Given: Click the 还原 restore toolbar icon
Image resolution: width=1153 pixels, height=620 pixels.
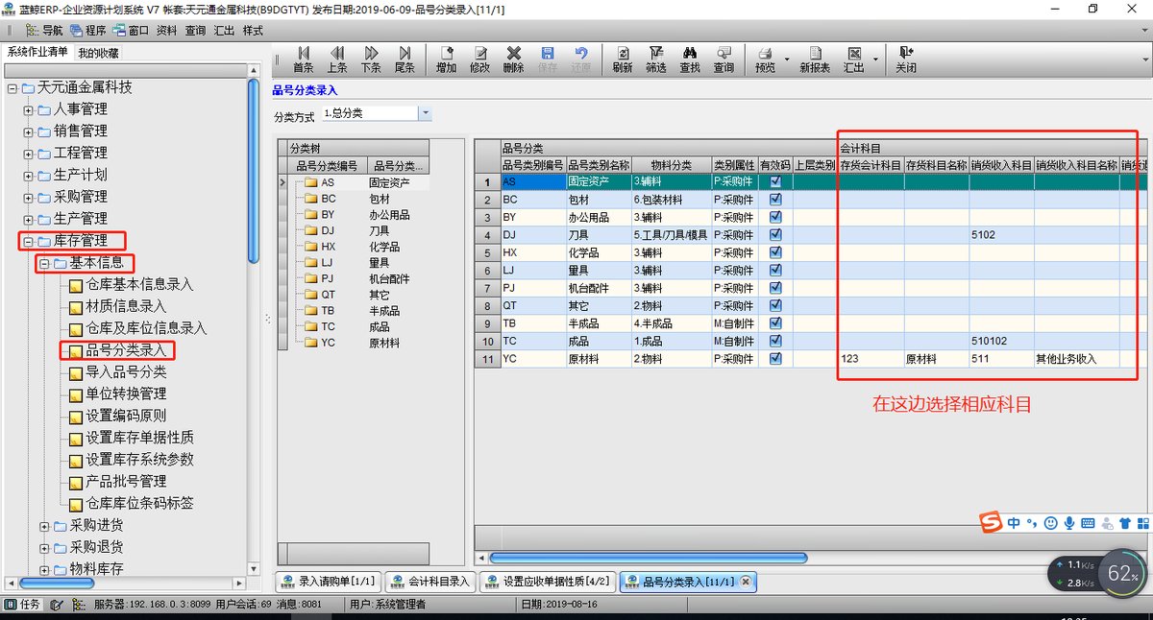Looking at the screenshot, I should click(581, 60).
